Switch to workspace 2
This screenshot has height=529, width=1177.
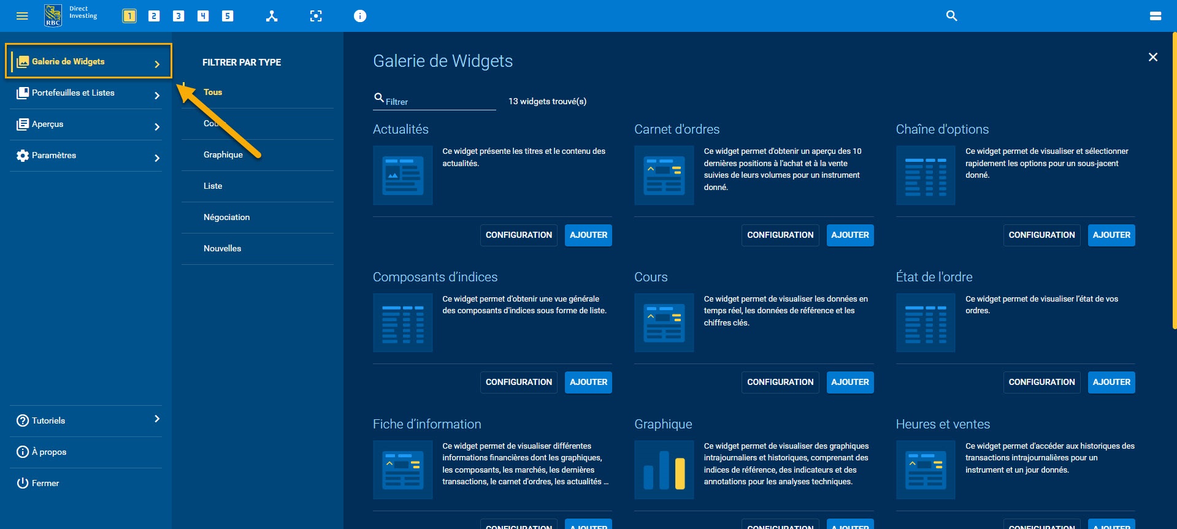pos(154,16)
